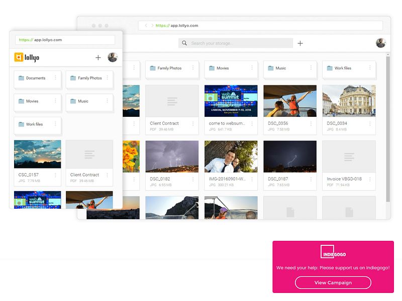Screen dimensions: 402x301
Task: Click View Campaign button
Action: (x=333, y=282)
